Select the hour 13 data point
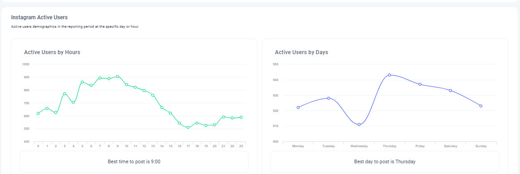Image resolution: width=520 pixels, height=174 pixels. pos(153,95)
